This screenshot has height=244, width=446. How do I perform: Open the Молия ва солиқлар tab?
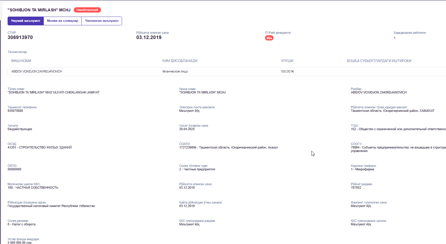click(x=62, y=21)
